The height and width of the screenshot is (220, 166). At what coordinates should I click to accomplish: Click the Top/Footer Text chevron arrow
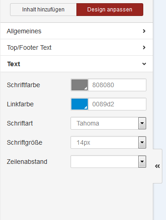point(144,47)
